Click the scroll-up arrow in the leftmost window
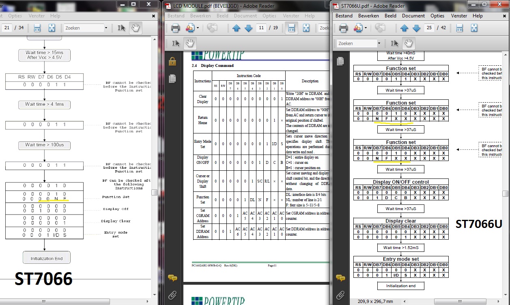510x305 pixels. [x=155, y=39]
